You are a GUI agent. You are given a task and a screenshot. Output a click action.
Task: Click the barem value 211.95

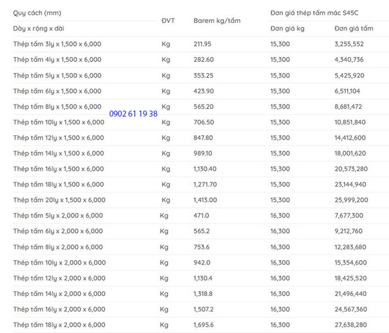[202, 44]
